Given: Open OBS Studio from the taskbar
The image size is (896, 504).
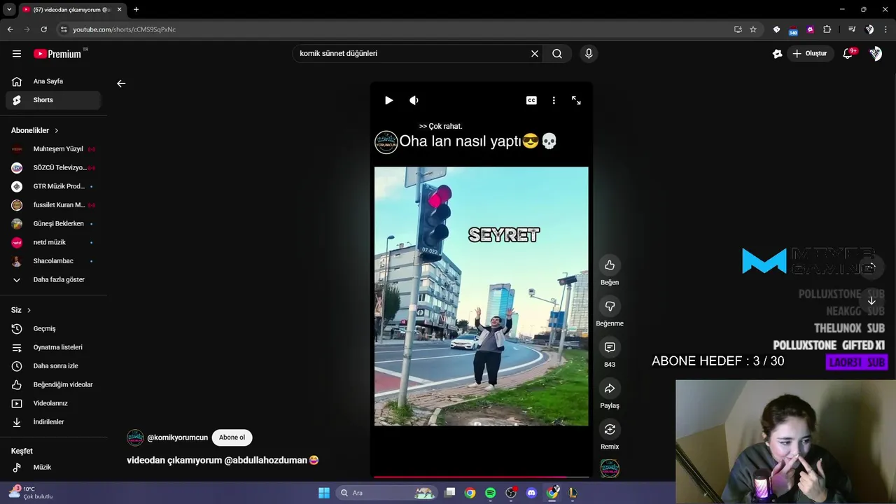Looking at the screenshot, I should (x=511, y=493).
